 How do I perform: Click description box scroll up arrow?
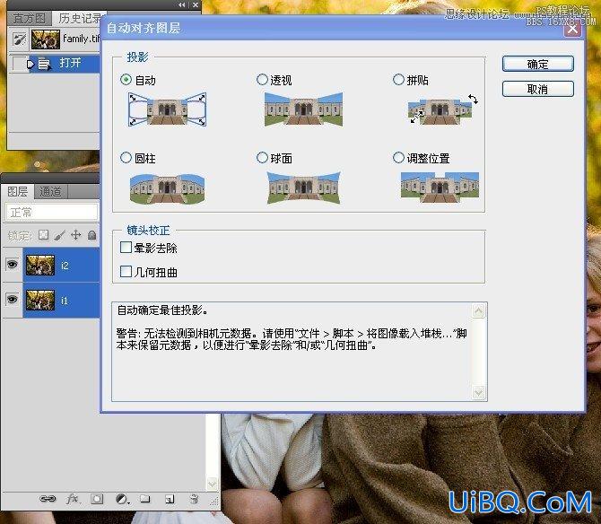click(478, 310)
